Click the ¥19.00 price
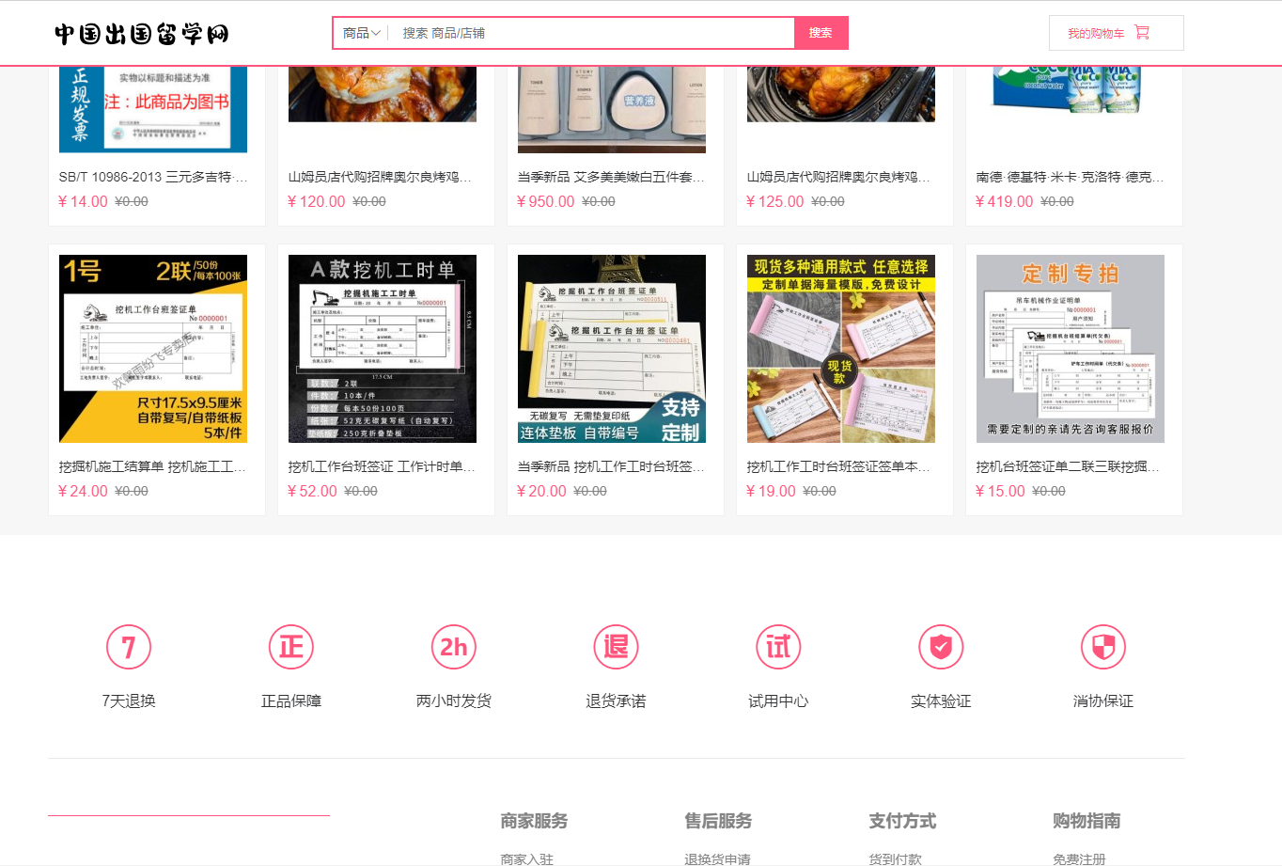 (x=771, y=491)
